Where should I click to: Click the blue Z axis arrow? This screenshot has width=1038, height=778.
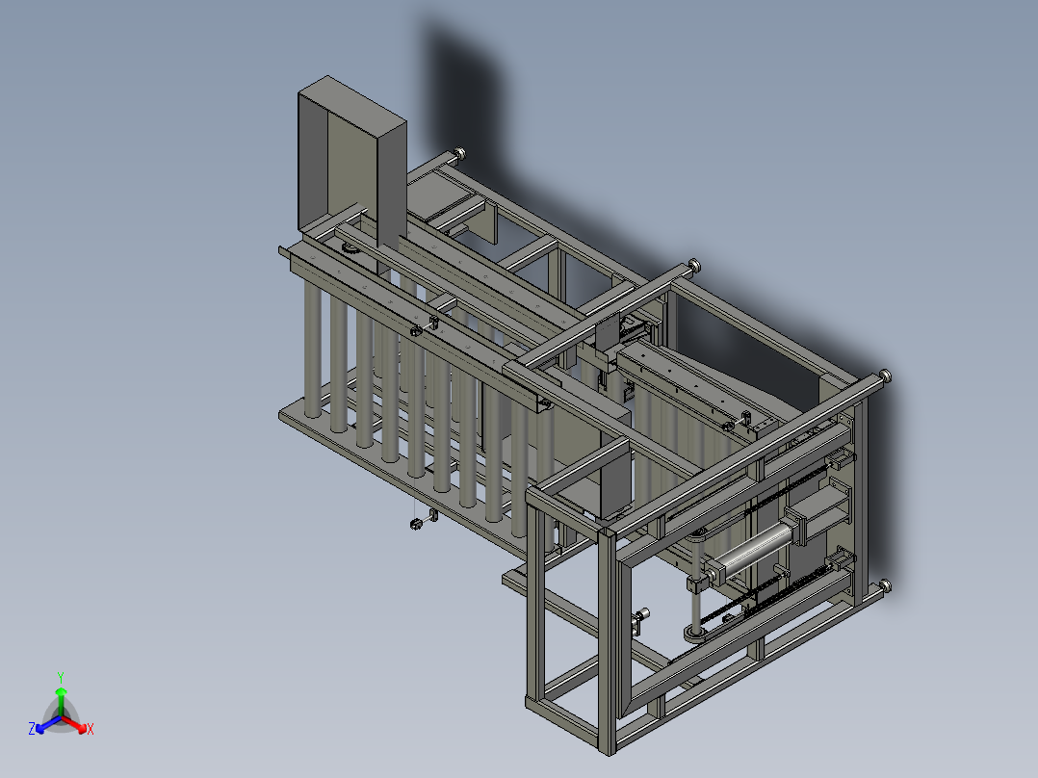[40, 729]
